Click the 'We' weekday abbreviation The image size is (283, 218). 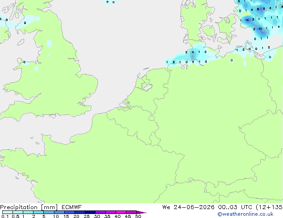[x=166, y=207]
